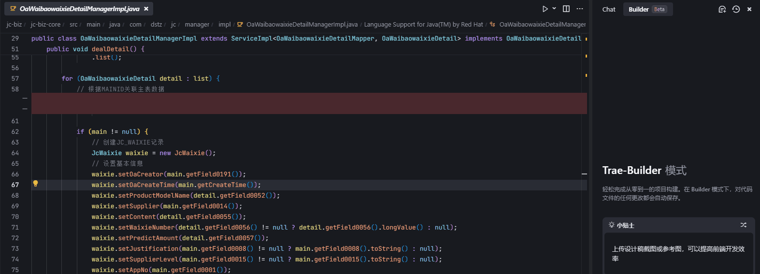Start a new chat session icon
Image resolution: width=760 pixels, height=274 pixels.
[722, 9]
